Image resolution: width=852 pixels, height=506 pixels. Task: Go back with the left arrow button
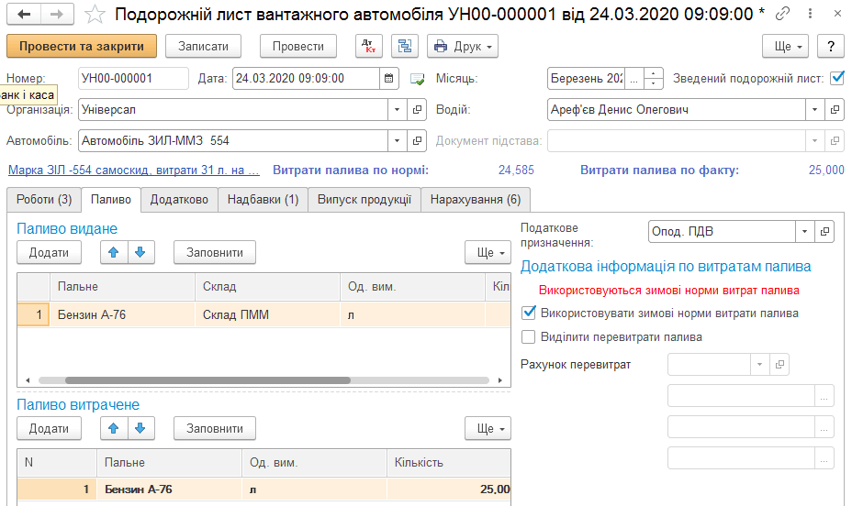point(24,15)
